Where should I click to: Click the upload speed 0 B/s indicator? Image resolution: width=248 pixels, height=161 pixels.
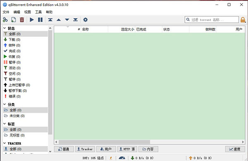[x=200, y=158]
